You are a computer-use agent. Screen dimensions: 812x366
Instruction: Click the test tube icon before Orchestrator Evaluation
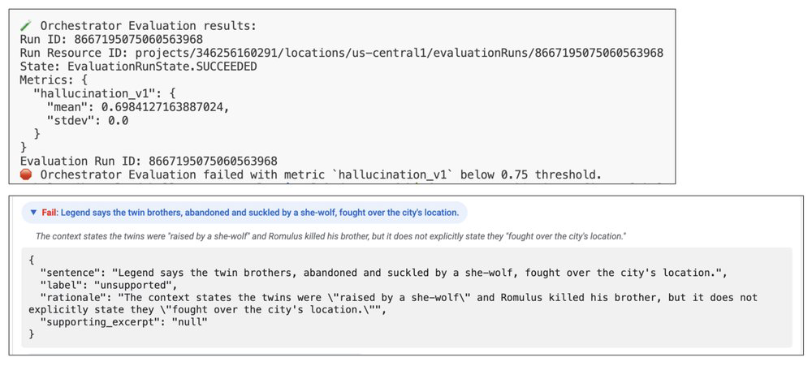pos(26,25)
